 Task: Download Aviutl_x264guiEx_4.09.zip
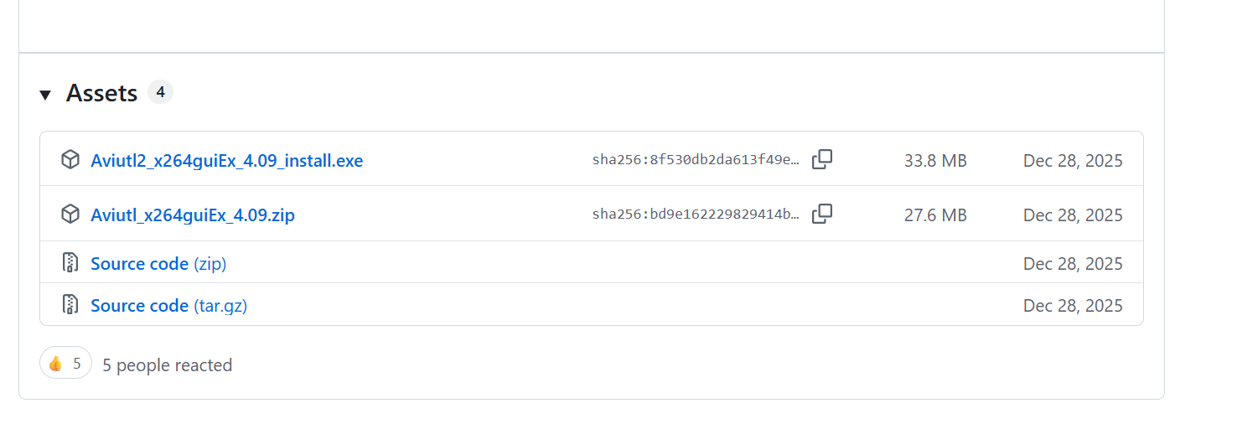193,215
